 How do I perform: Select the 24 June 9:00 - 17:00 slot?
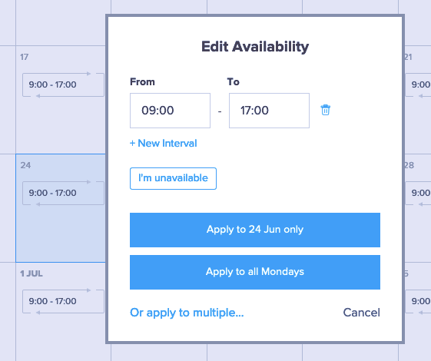tap(63, 193)
